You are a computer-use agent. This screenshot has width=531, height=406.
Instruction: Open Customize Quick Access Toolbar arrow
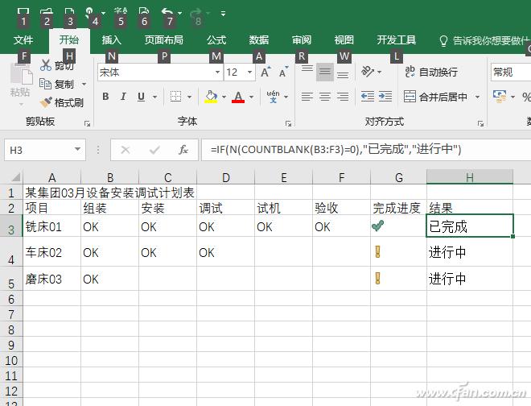pyautogui.click(x=223, y=14)
